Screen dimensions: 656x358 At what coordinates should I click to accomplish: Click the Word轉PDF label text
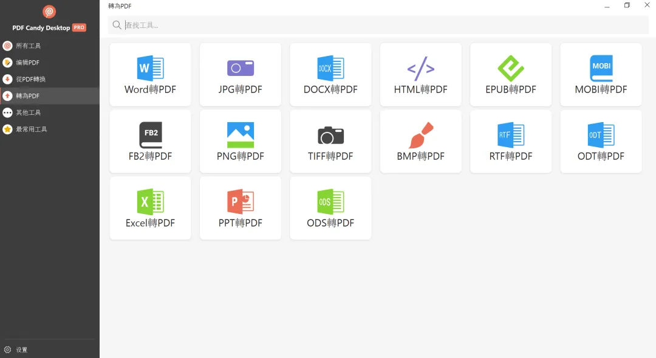coord(150,89)
